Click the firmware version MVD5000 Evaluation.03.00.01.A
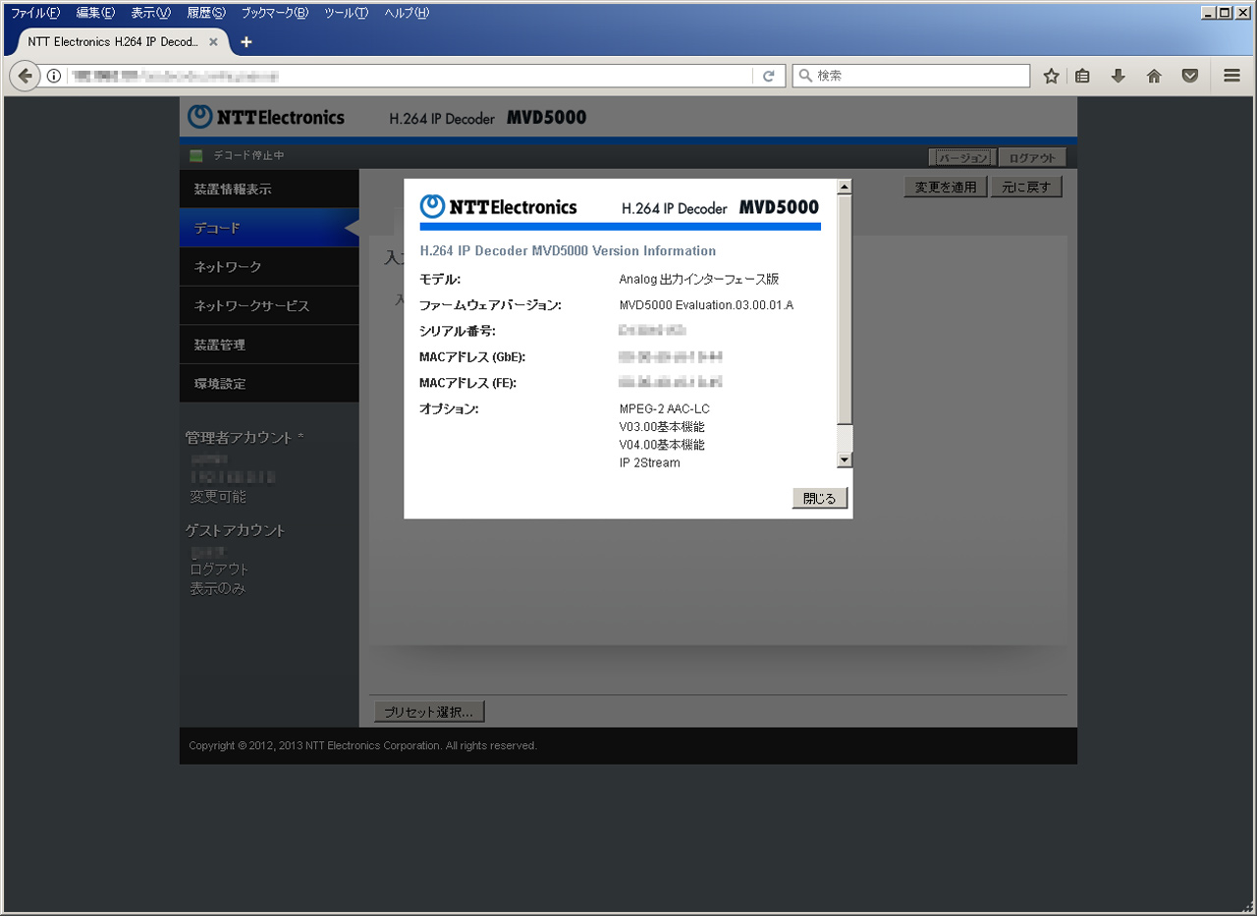Viewport: 1257px width, 916px height. click(706, 305)
